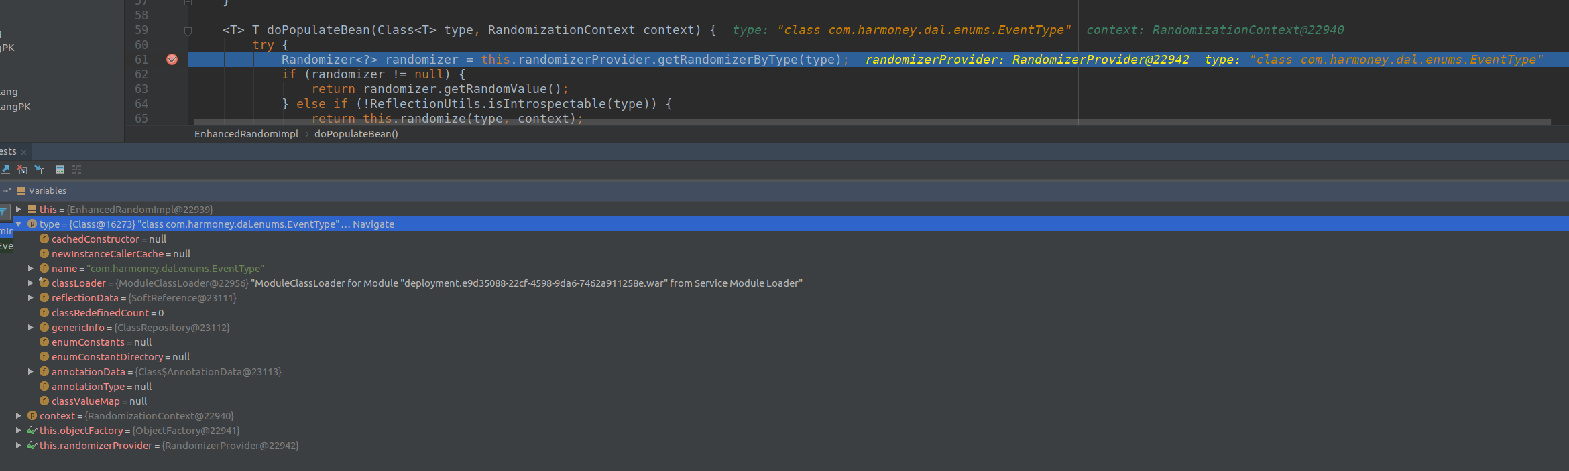Screen dimensions: 1569x471
Task: Click the {ClassRepository@23112} value
Action: click(172, 328)
